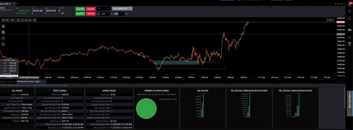Open the alerts warning triangle icon
This screenshot has width=353, height=130.
coord(349,18)
